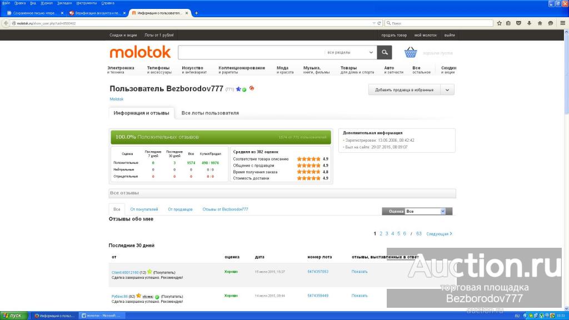Viewport: 569px width, 320px height.
Task: Click the star icon next to Client40012160
Action: point(149,271)
